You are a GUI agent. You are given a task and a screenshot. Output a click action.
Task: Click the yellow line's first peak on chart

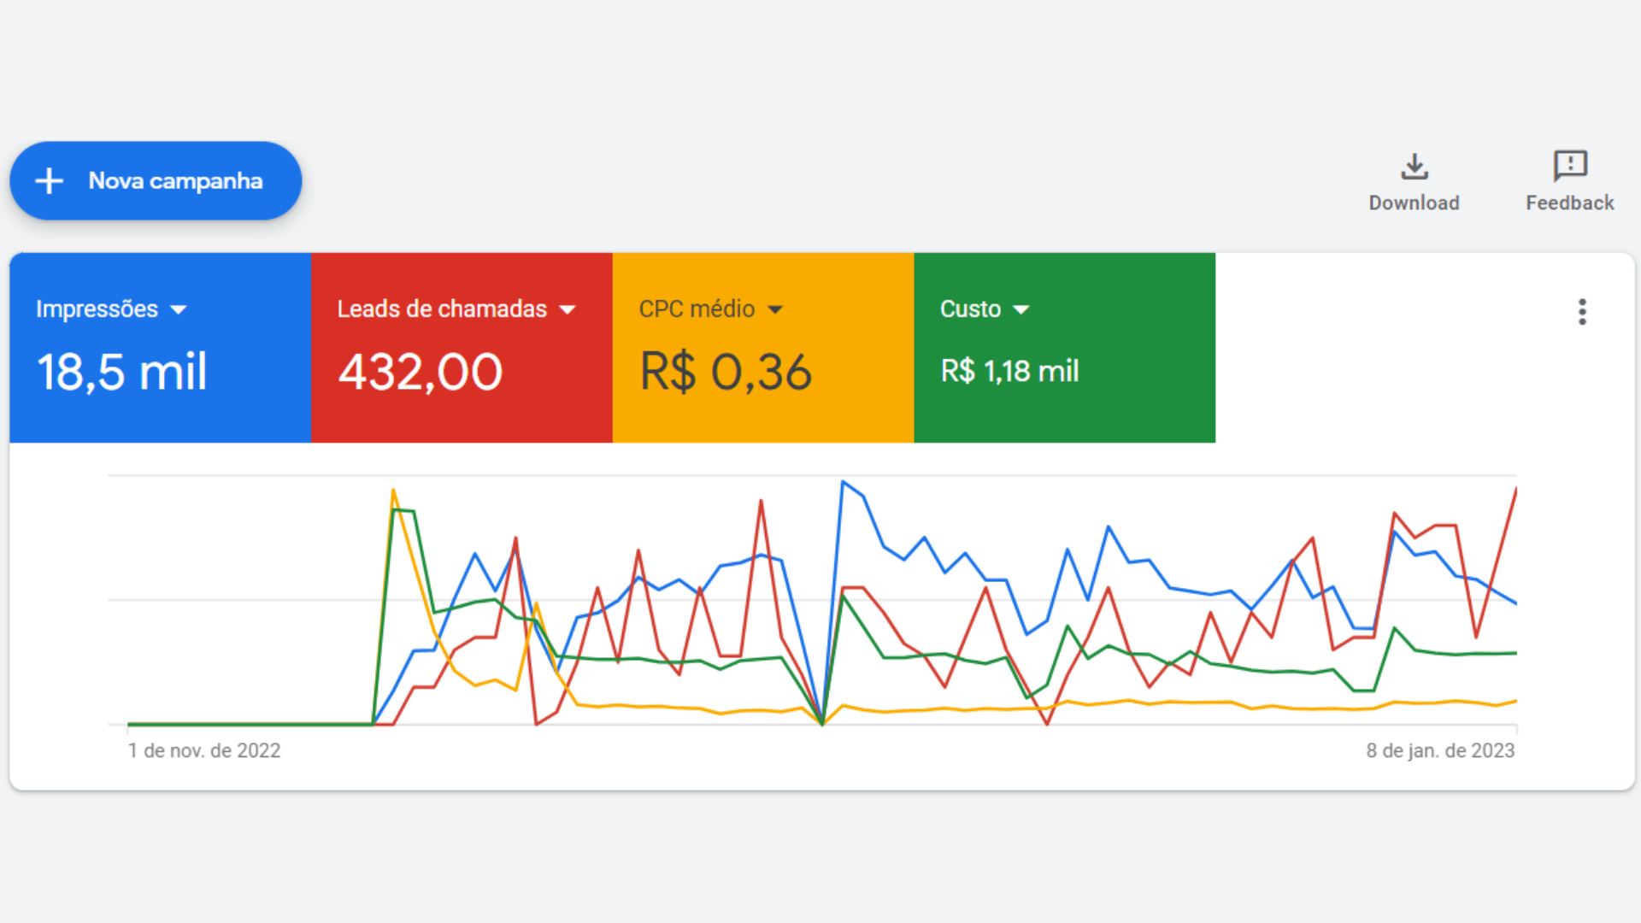coord(393,490)
